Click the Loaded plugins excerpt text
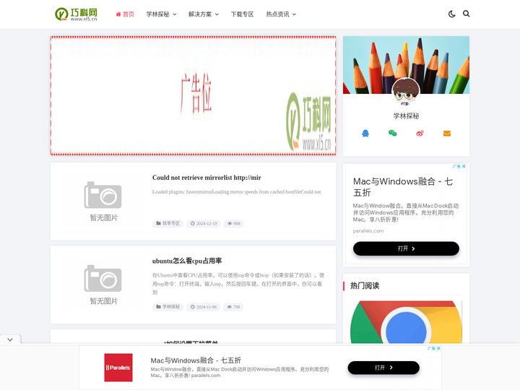520x390 pixels. click(x=236, y=191)
